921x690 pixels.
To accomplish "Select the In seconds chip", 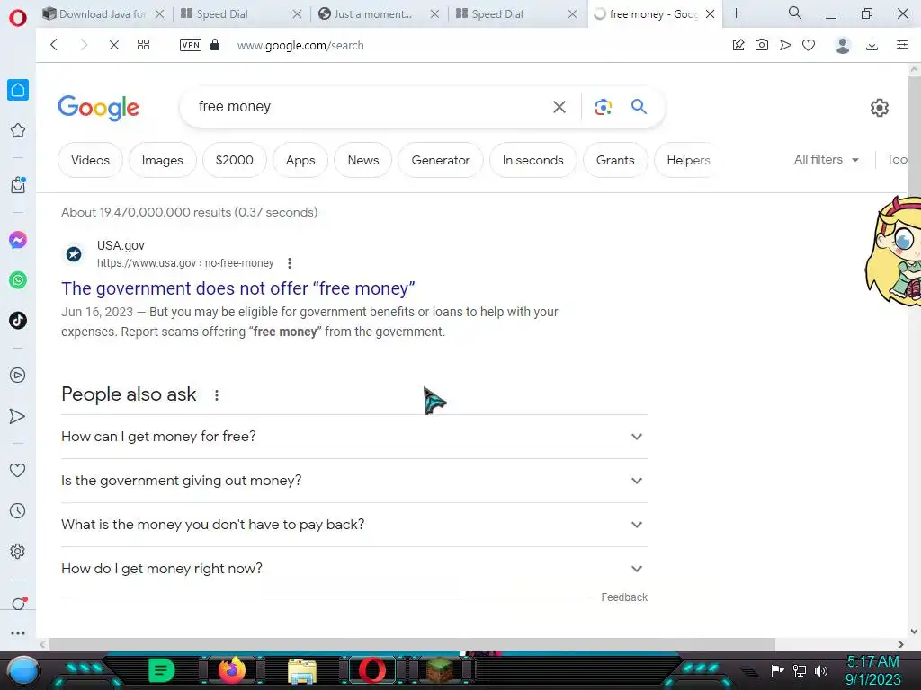I will coord(532,160).
